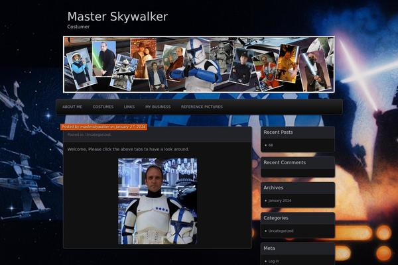
Task: Click the Recent Comments widget heading
Action: click(285, 162)
